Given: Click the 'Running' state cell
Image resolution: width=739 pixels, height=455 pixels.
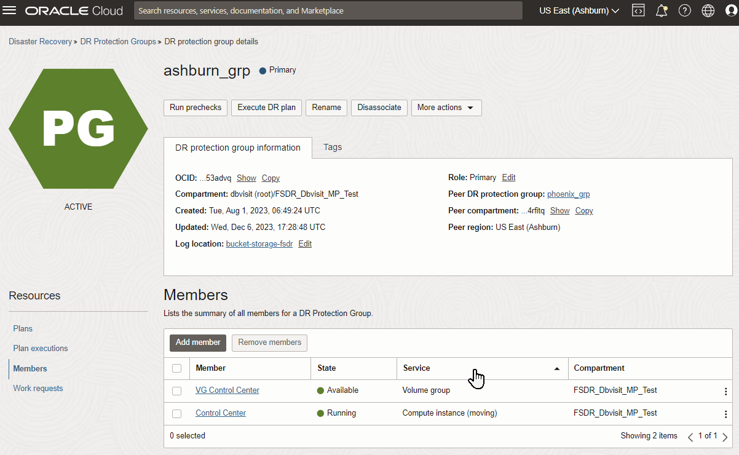Looking at the screenshot, I should [x=336, y=413].
